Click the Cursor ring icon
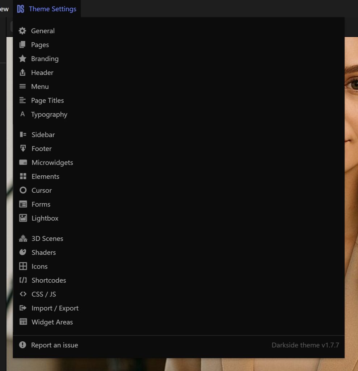Viewport: 358px width, 371px height. [23, 190]
